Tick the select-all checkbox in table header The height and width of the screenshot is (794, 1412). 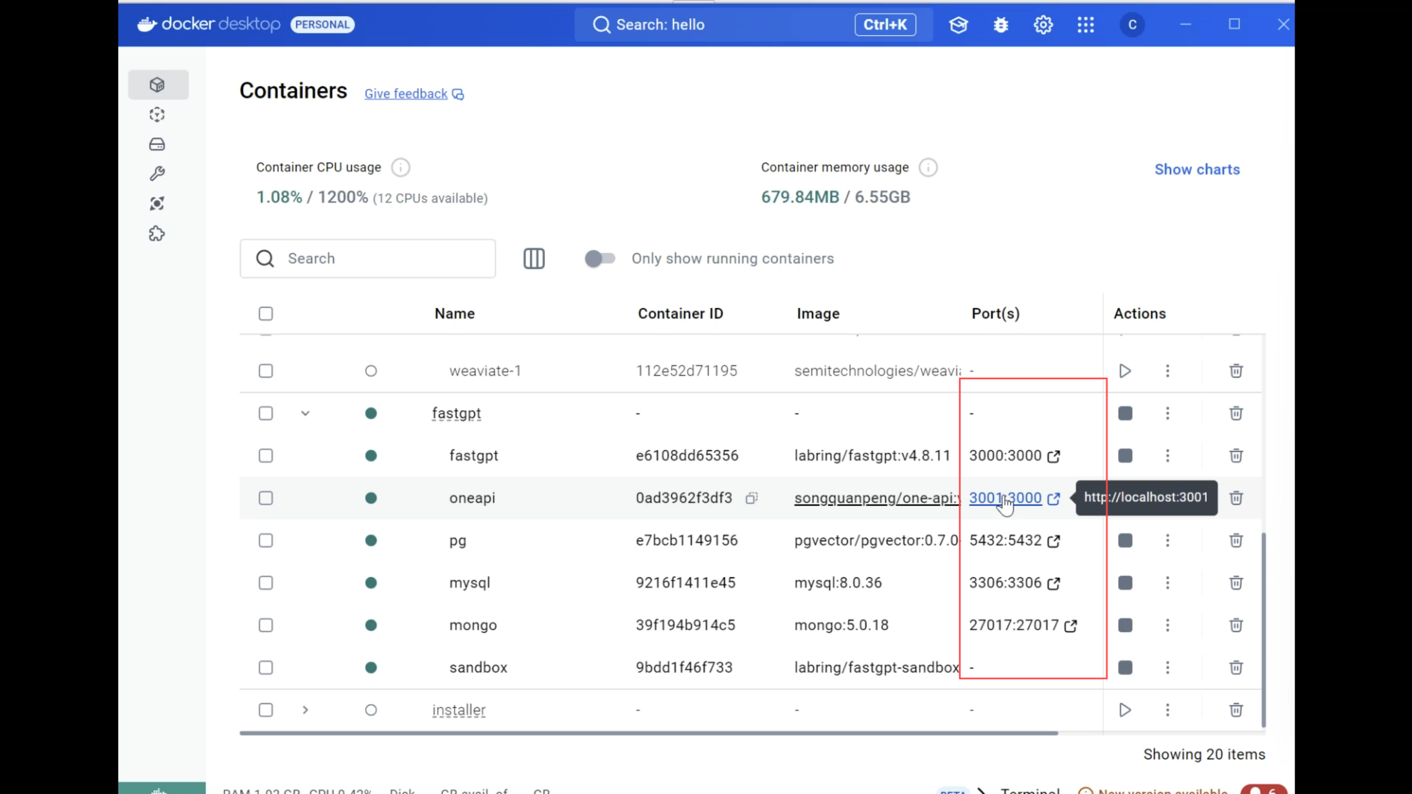[x=266, y=314]
